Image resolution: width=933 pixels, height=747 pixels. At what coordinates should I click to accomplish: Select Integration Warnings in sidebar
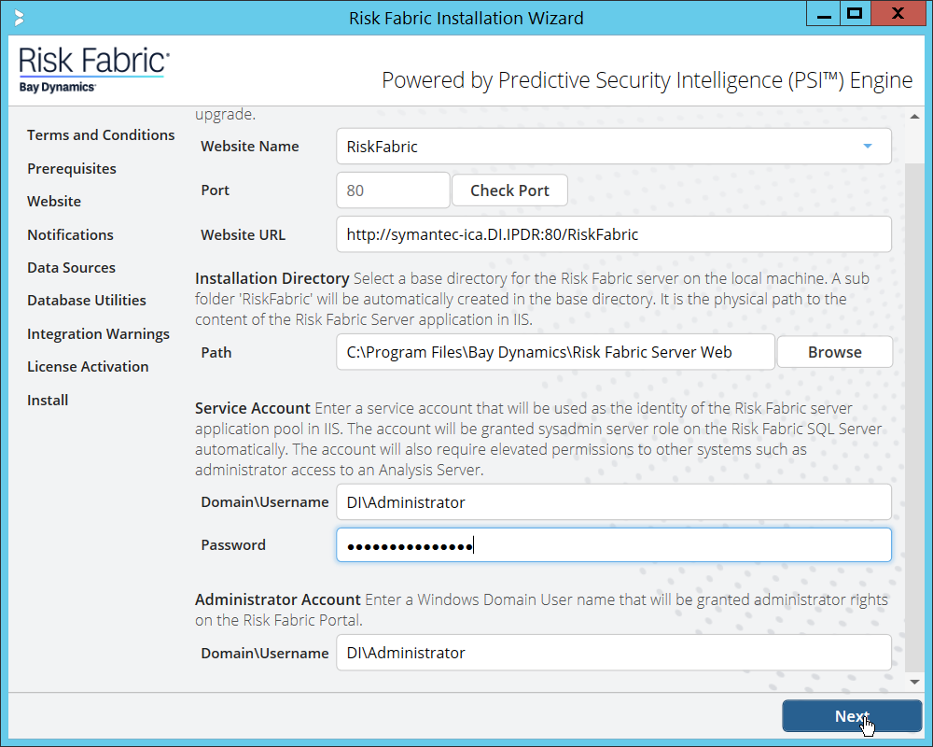[98, 334]
